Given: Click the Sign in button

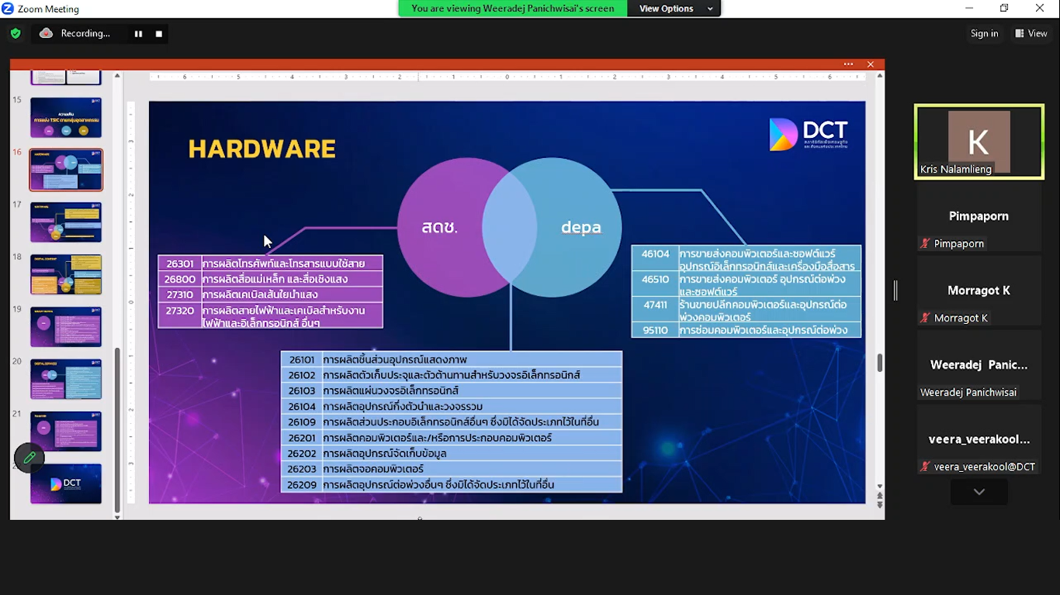Looking at the screenshot, I should 984,33.
